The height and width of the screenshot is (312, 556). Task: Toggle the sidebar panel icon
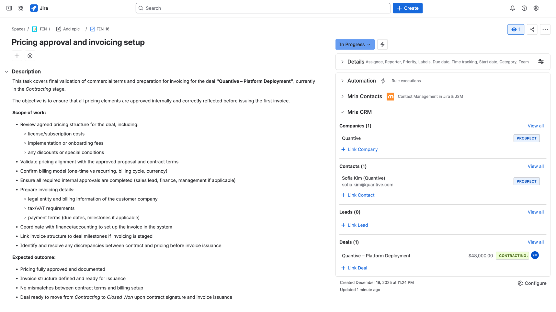[9, 8]
